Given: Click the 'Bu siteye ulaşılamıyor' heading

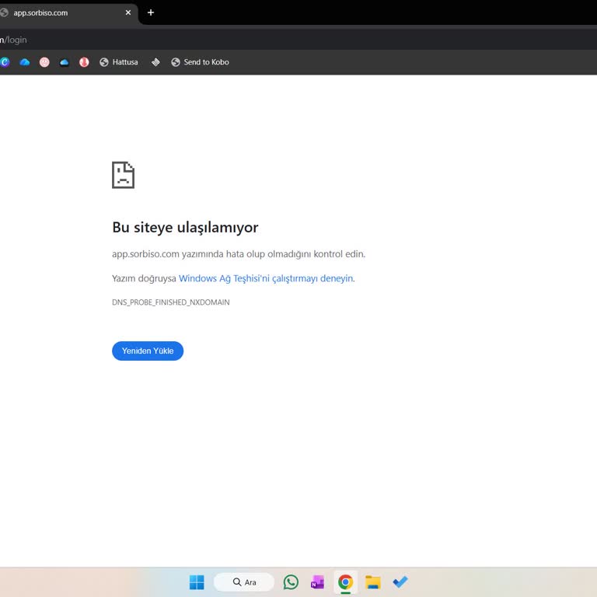Looking at the screenshot, I should pyautogui.click(x=185, y=227).
